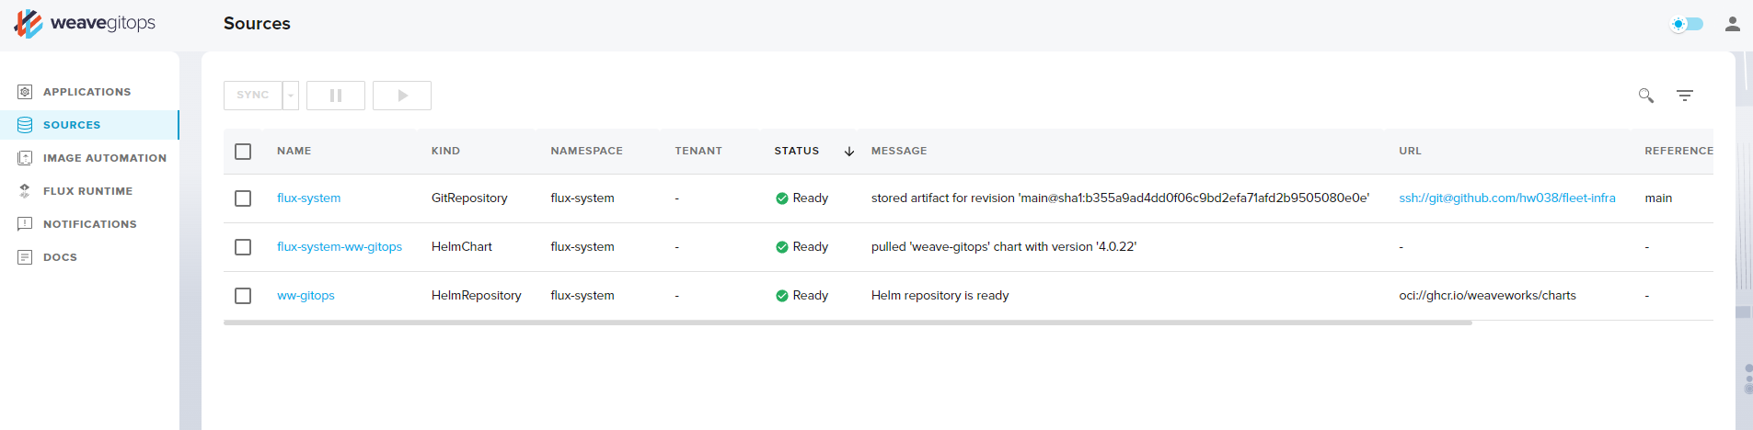Viewport: 1753px width, 430px height.
Task: Expand the Sync dropdown arrow
Action: 291,96
